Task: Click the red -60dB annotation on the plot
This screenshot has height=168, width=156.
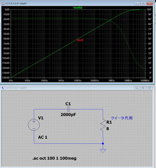Action: pos(80,40)
